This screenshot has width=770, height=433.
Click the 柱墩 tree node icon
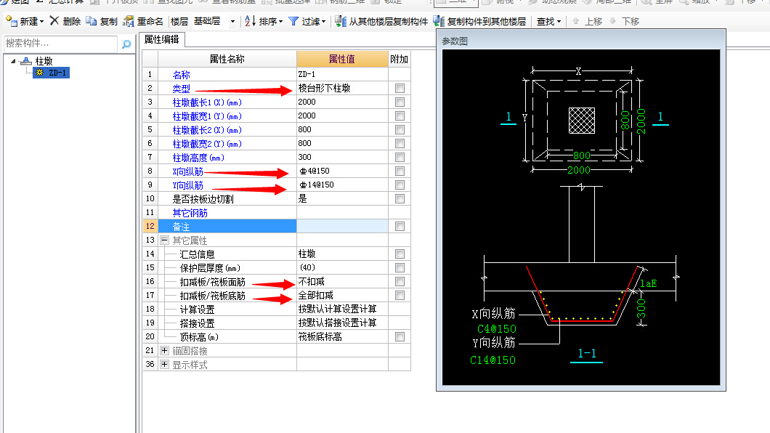(27, 61)
